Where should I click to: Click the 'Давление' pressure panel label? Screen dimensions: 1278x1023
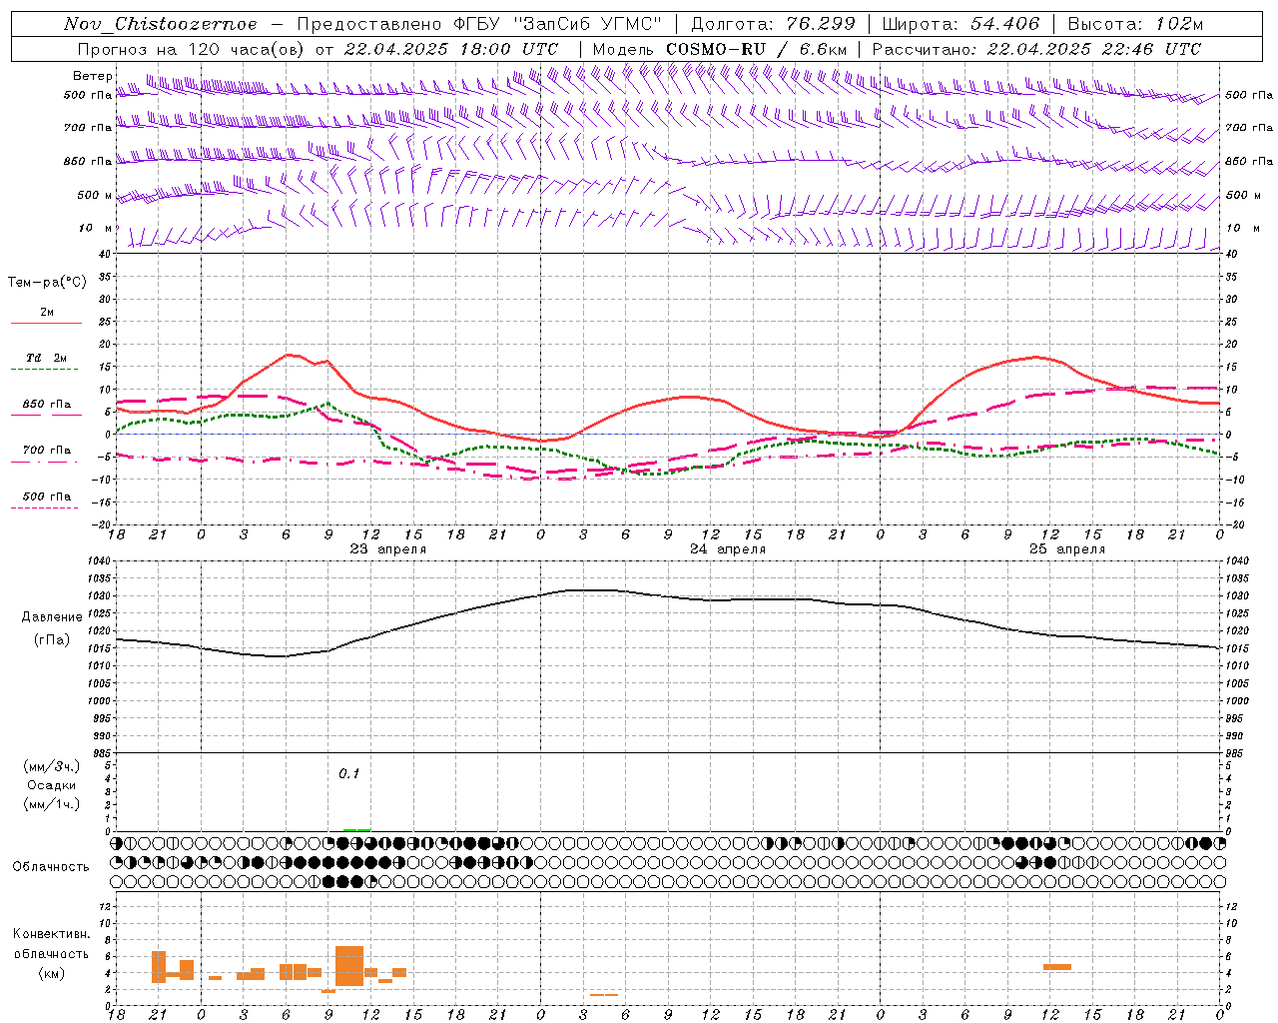tap(52, 617)
